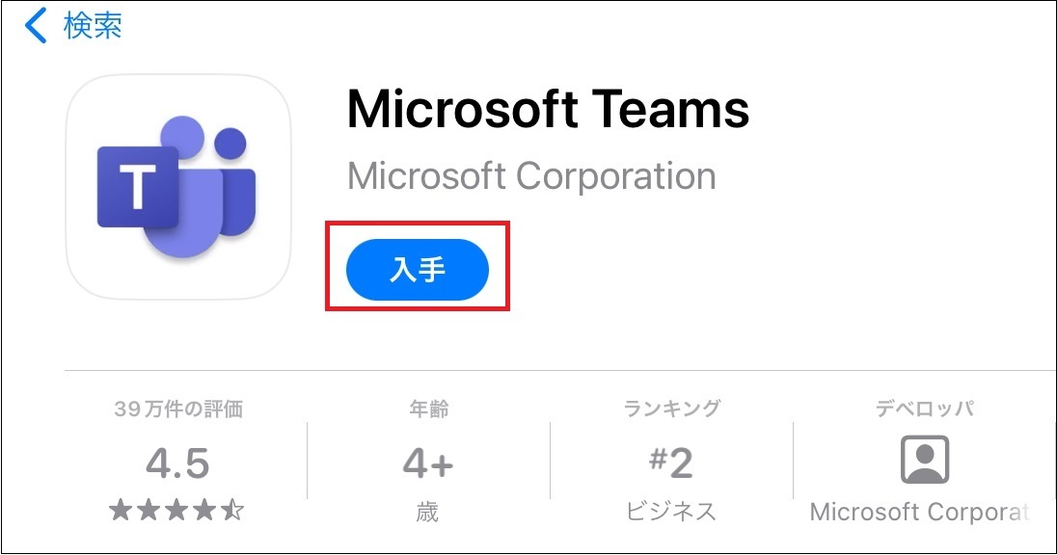Go back via the 検索 link
The height and width of the screenshot is (555, 1057).
93,26
